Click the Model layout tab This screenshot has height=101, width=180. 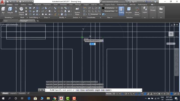coord(5,93)
